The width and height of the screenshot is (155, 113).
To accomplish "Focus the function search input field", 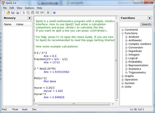I will tap(129, 24).
